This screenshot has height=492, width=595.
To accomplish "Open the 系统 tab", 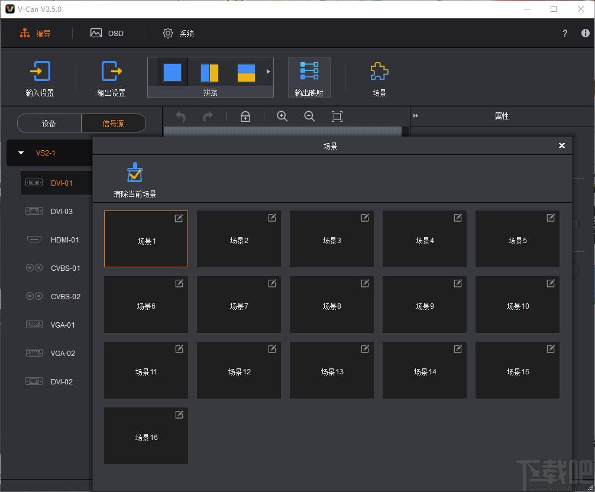I will (179, 33).
